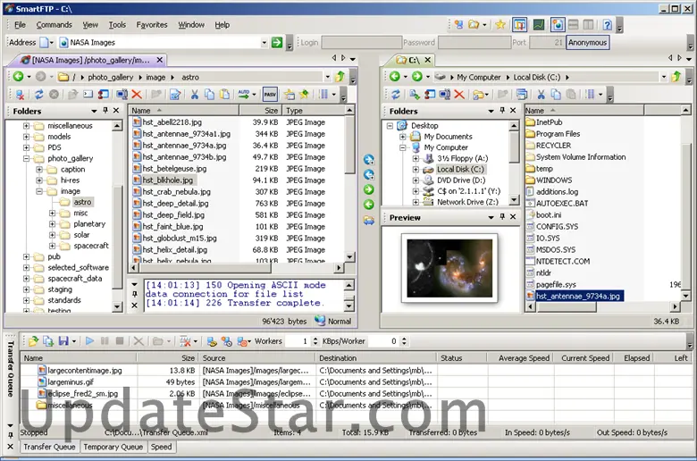This screenshot has width=697, height=461.
Task: Switch to the Temporary Queue tab
Action: point(113,447)
